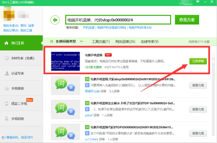Open the 360专家（免费） sidebar item
Image resolution: width=217 pixels, height=143 pixels.
point(21,58)
